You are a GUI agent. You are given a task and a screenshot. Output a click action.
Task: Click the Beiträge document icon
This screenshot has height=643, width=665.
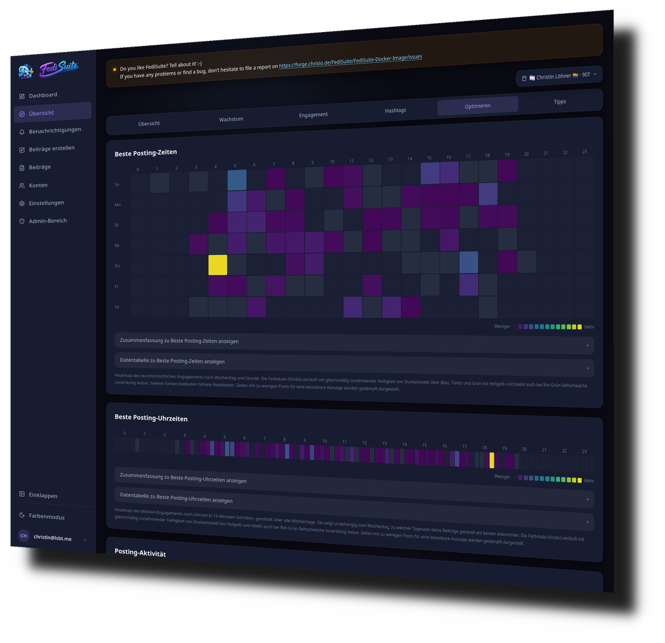22,168
